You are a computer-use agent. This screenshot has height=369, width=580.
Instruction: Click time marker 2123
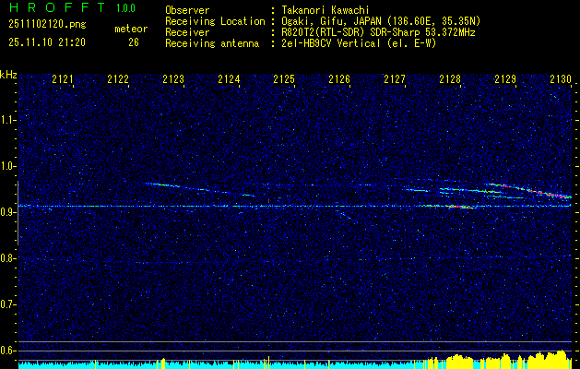click(173, 79)
